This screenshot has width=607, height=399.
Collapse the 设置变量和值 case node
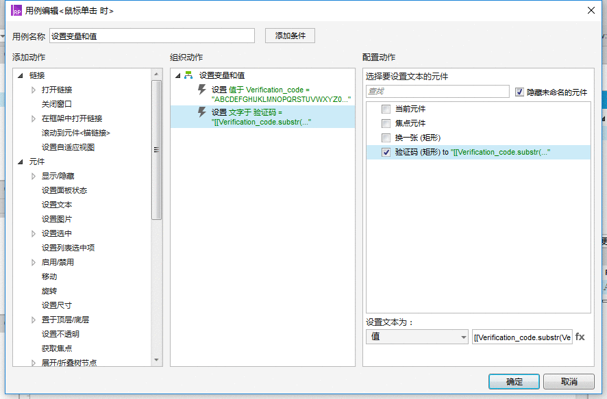pos(177,75)
